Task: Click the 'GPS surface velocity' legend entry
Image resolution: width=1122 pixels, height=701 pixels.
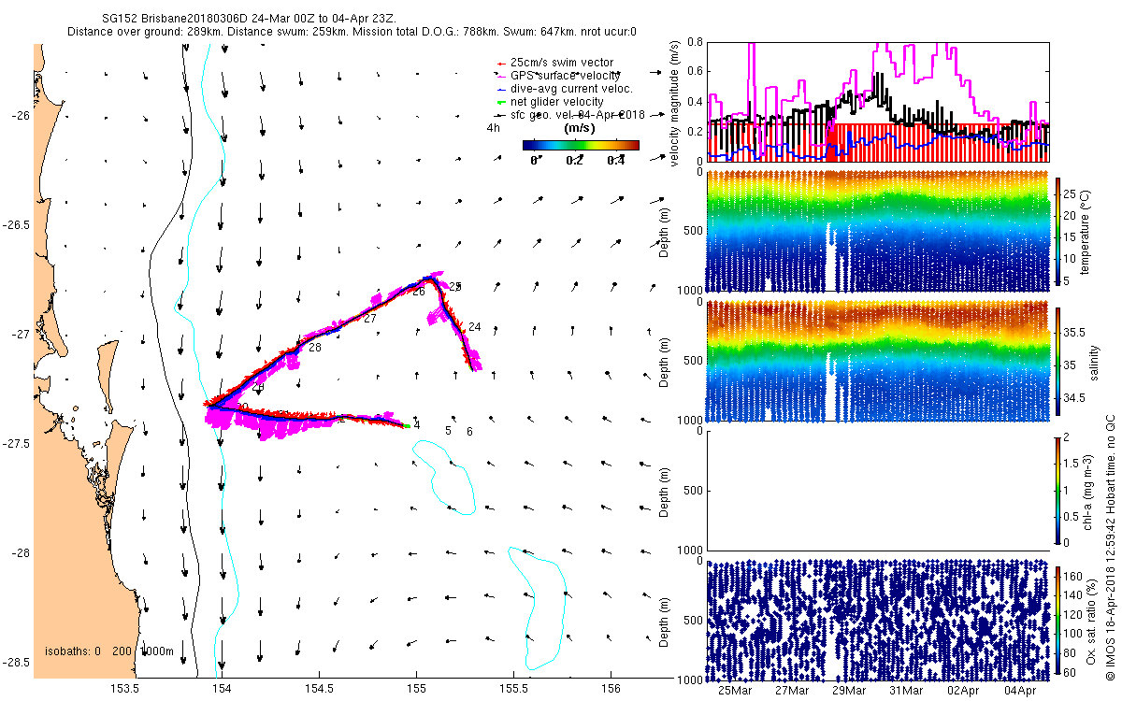Action: (x=560, y=75)
